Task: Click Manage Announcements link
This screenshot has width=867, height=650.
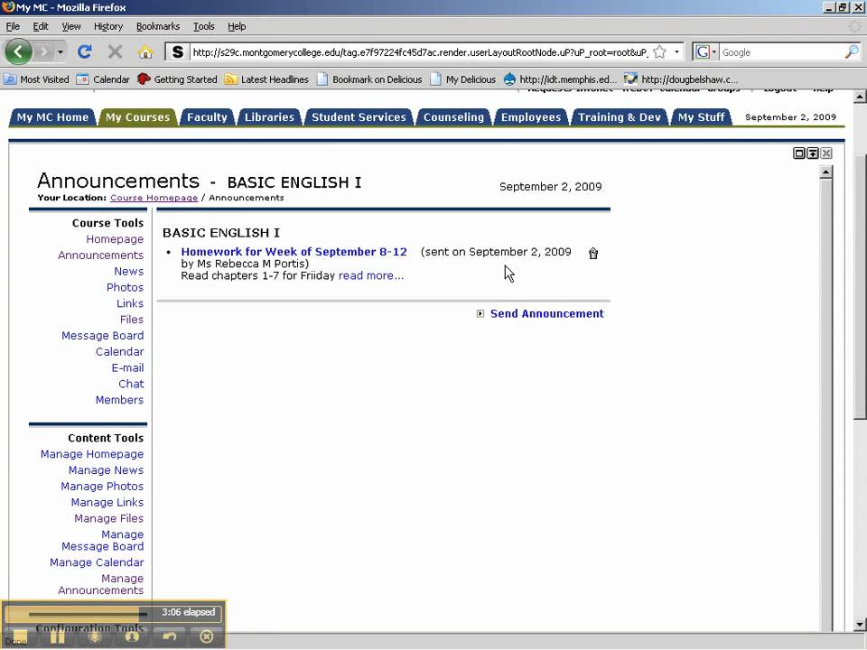Action: point(100,584)
